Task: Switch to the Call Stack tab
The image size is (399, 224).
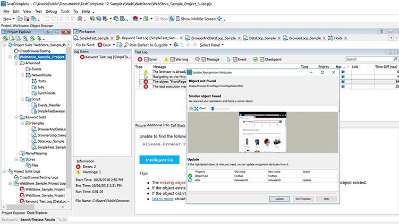Action: [x=178, y=125]
